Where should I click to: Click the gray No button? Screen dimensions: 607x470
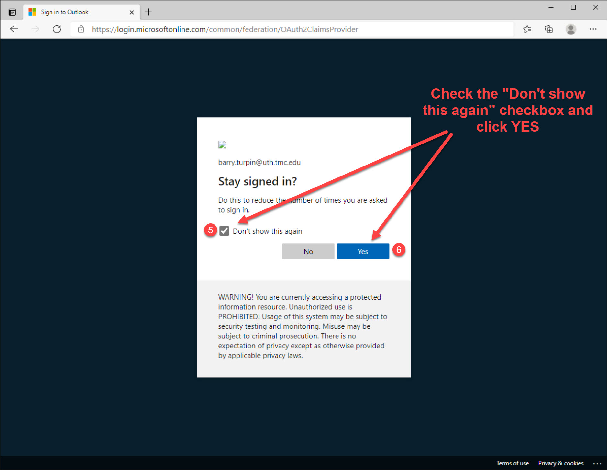pyautogui.click(x=308, y=251)
